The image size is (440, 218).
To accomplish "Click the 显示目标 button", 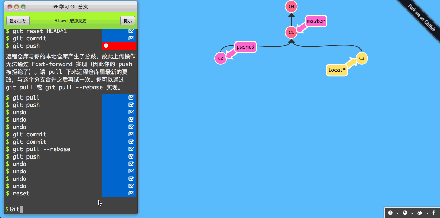I will click(18, 20).
